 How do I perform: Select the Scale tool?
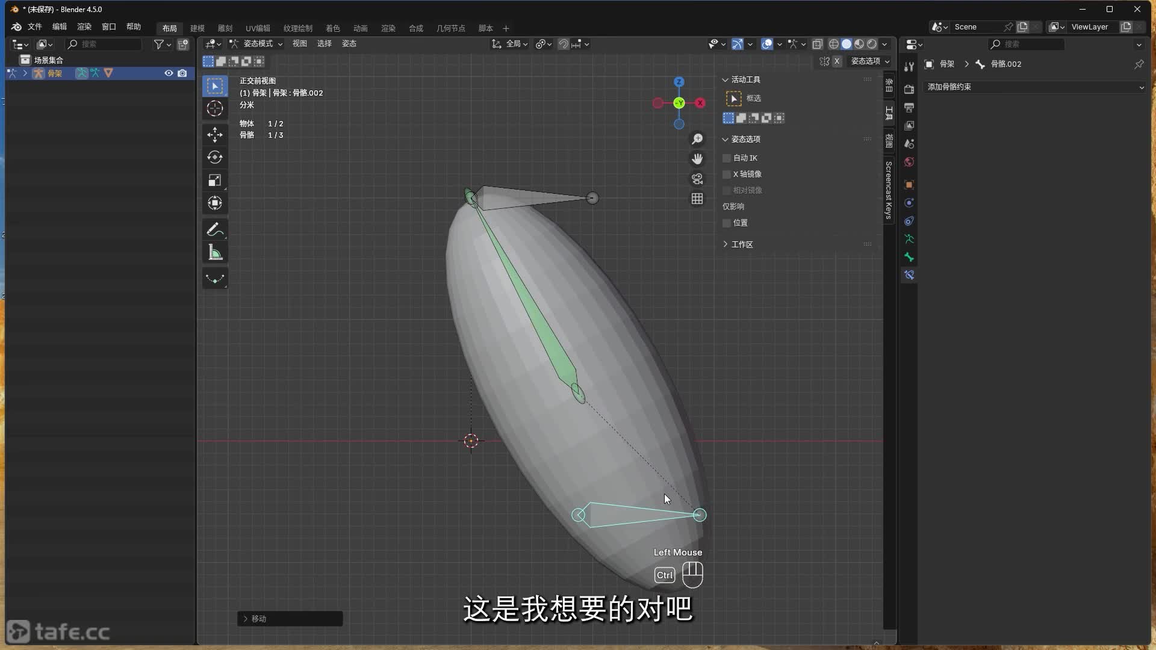coord(215,181)
